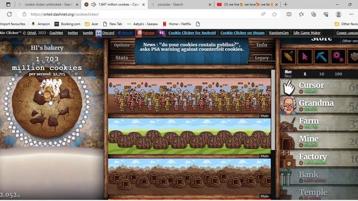358x201 pixels.
Task: Open the Options menu
Action: tap(121, 45)
